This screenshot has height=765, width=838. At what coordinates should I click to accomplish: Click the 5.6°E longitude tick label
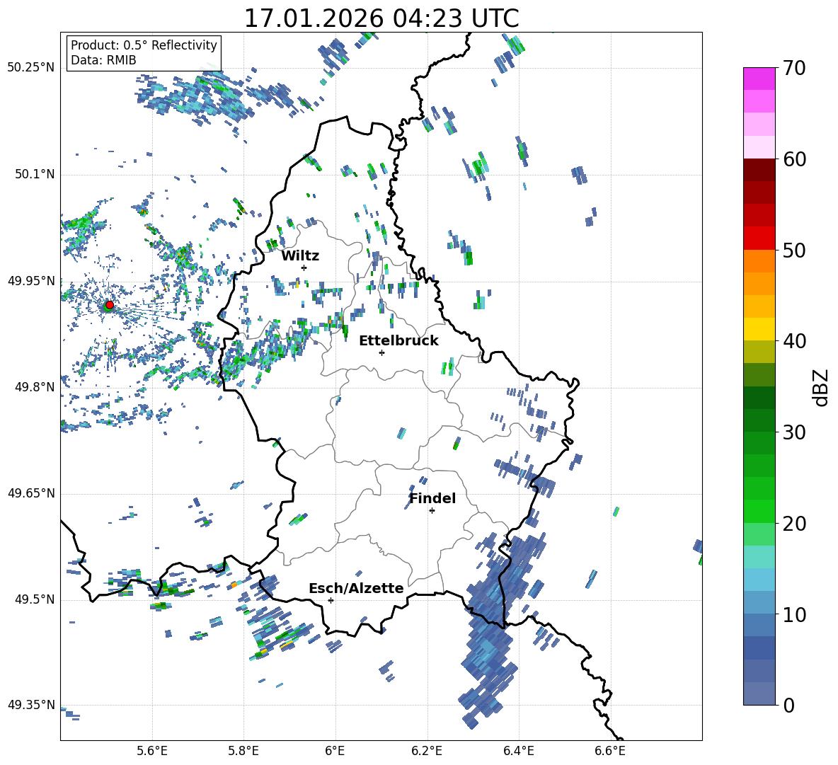(152, 750)
